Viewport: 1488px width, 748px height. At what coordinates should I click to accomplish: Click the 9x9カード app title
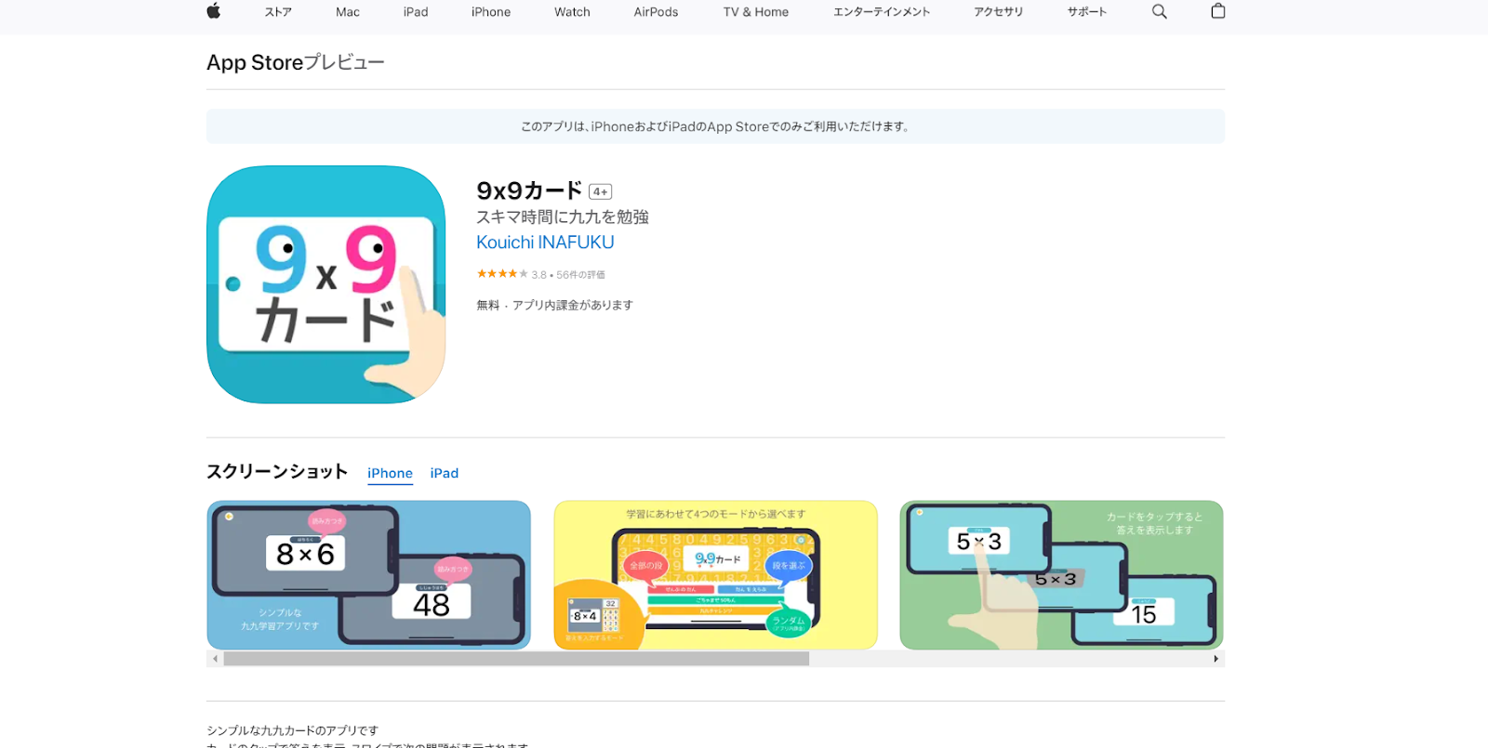coord(529,190)
